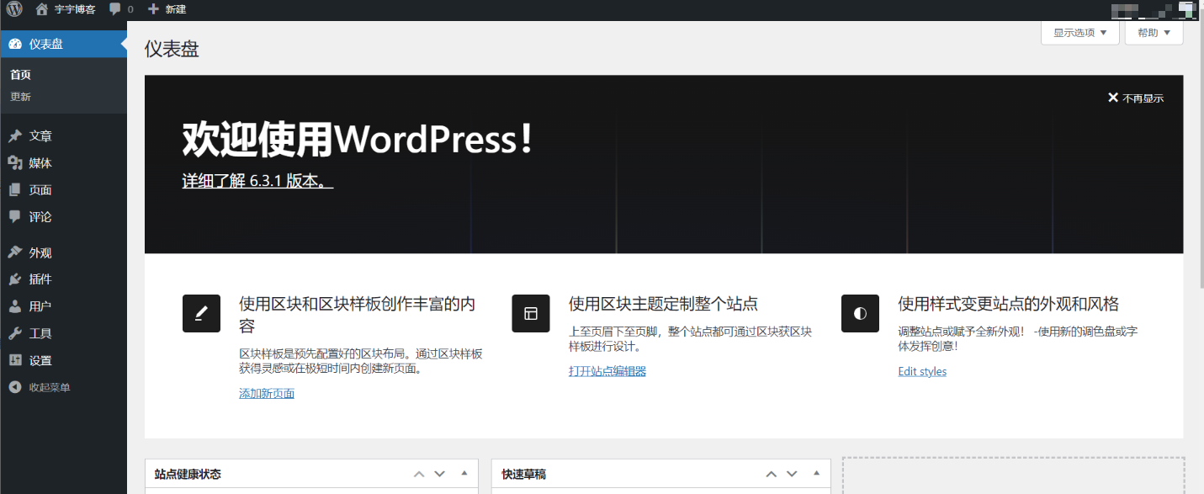Click the plus 新建 item in the admin bar
1204x494 pixels.
click(167, 9)
